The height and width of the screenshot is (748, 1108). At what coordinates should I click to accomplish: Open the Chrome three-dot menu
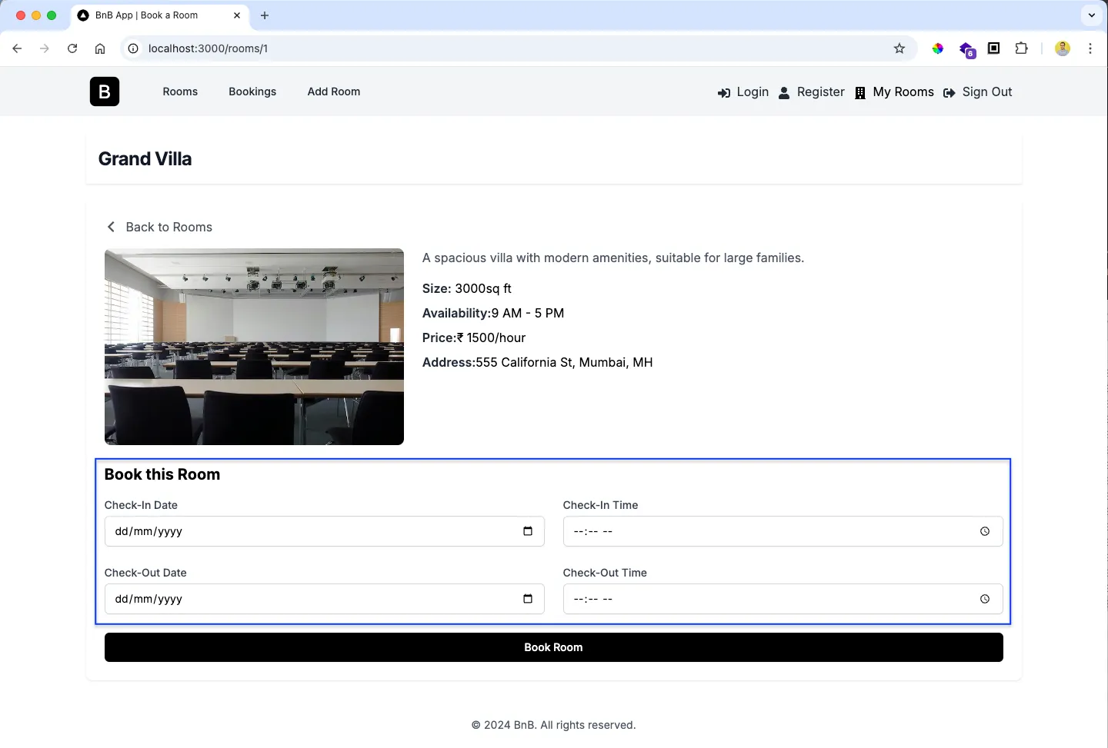click(x=1090, y=48)
